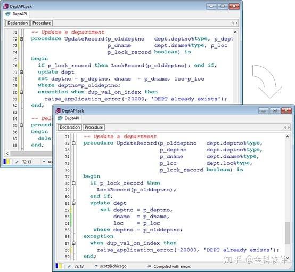
Task: Click DeptAPI.pck title icon in back window
Action: pyautogui.click(x=6, y=6)
